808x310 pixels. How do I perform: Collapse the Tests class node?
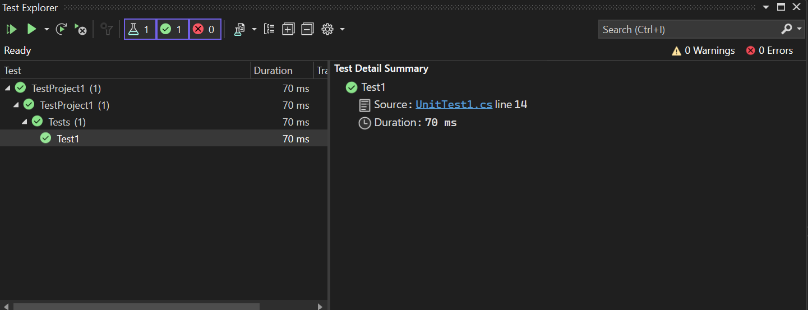pos(25,122)
